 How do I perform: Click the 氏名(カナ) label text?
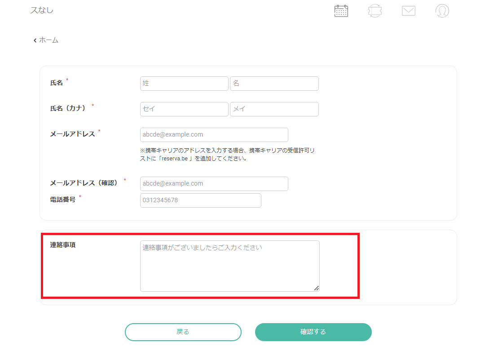click(x=68, y=108)
